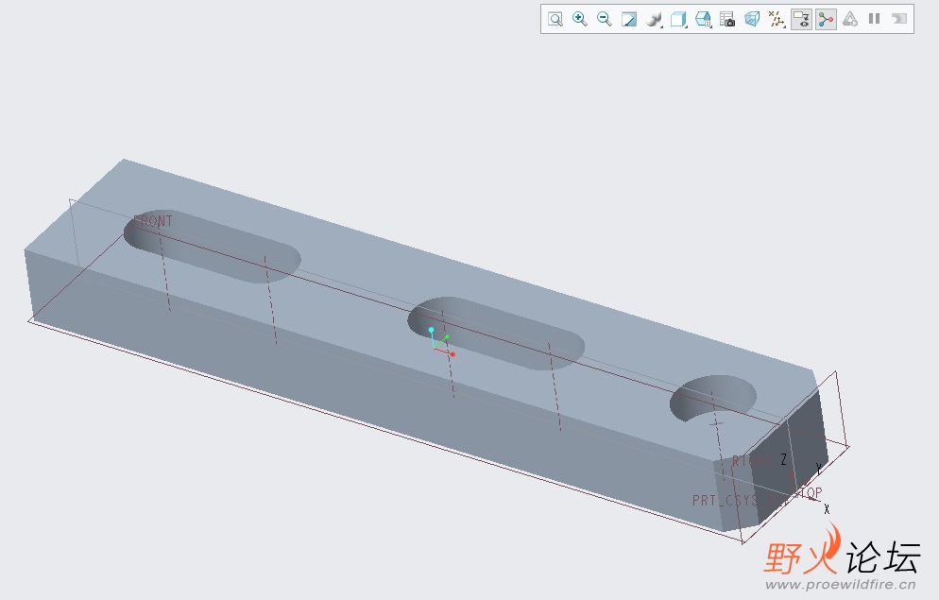Click the table-with-camera view icon
This screenshot has height=600, width=939.
[727, 19]
